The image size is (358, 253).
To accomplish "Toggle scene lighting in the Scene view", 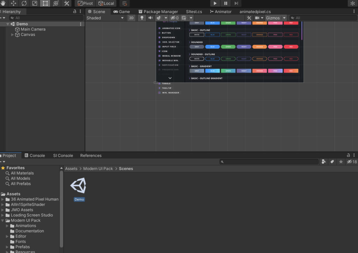I will click(x=142, y=17).
